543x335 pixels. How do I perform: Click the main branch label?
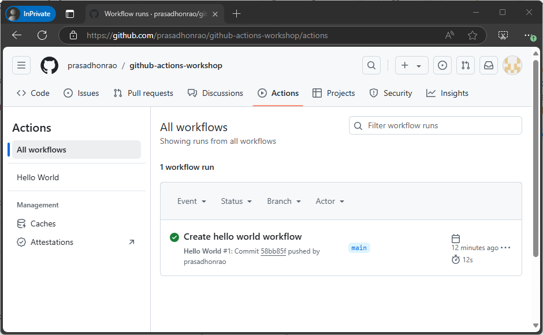pos(359,248)
